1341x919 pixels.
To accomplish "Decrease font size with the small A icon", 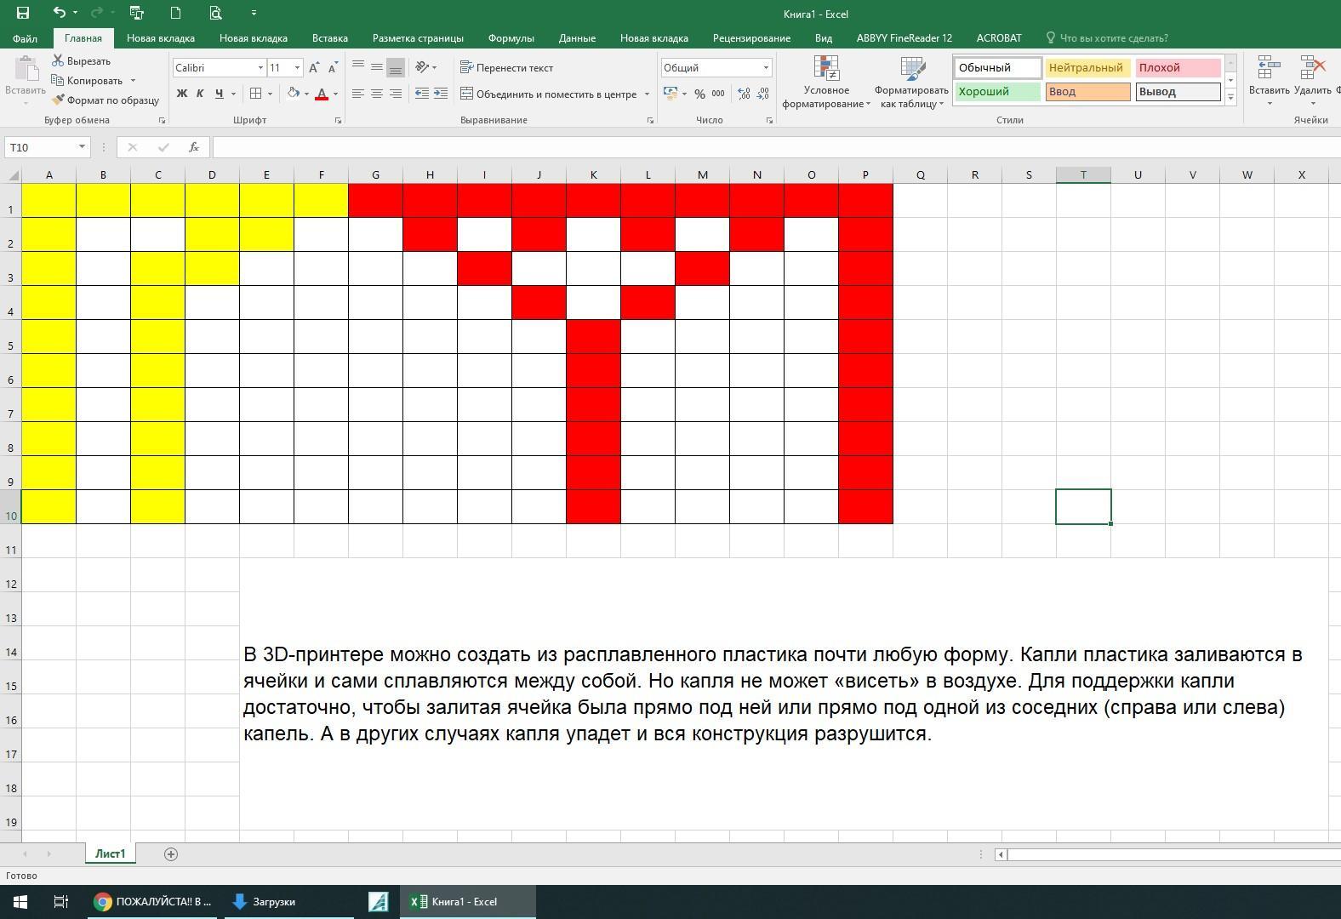I will [x=332, y=68].
